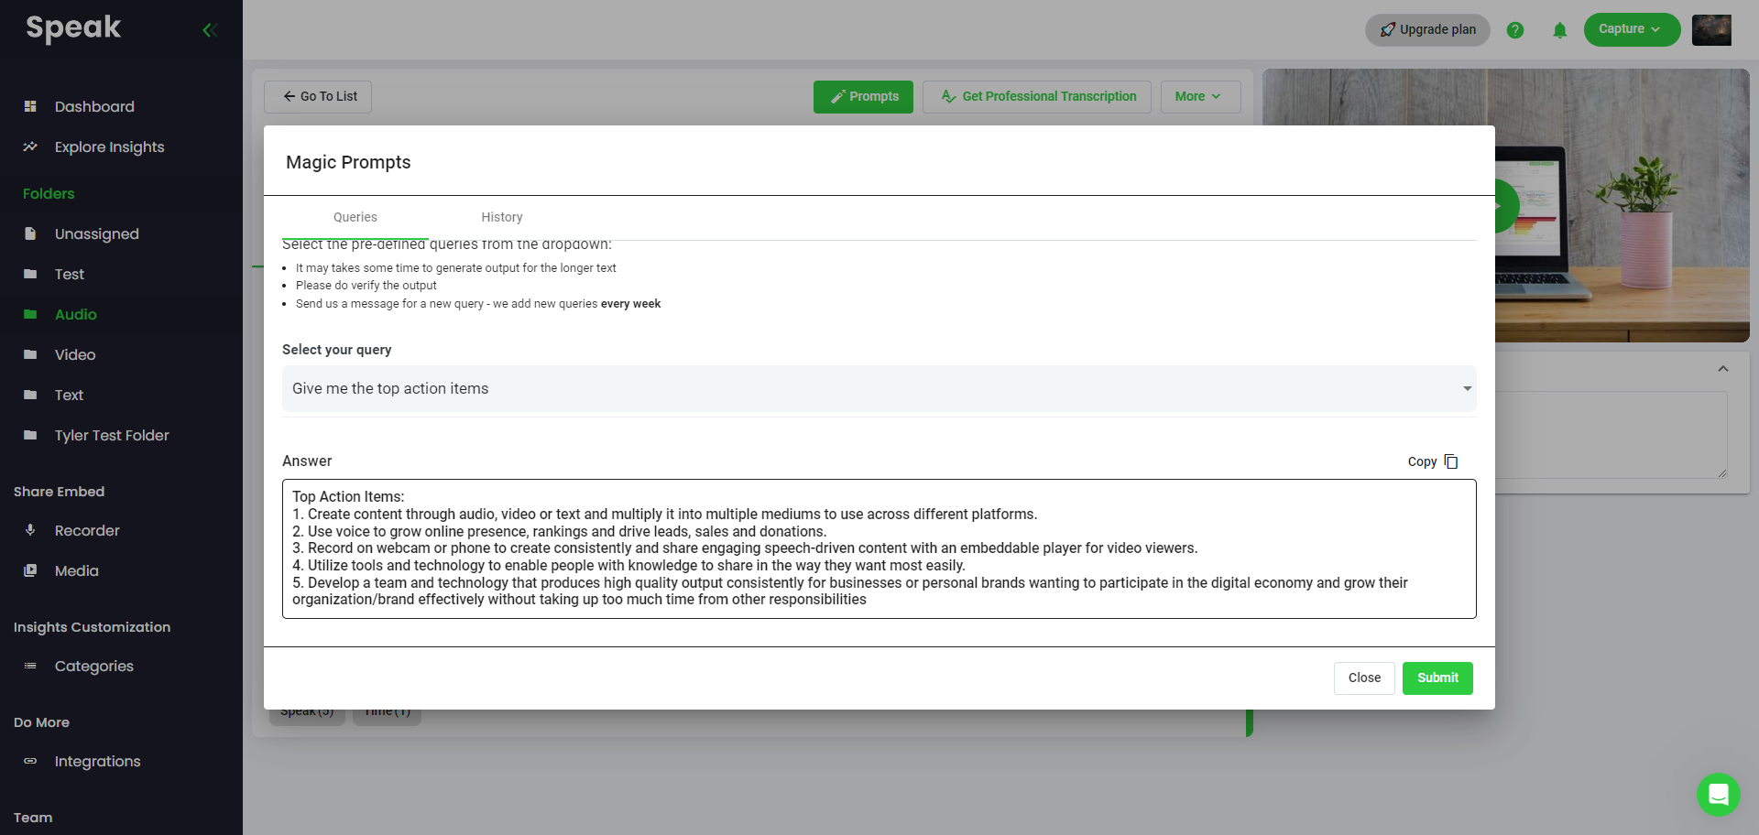
Task: Open the Select your query dropdown
Action: click(x=878, y=389)
